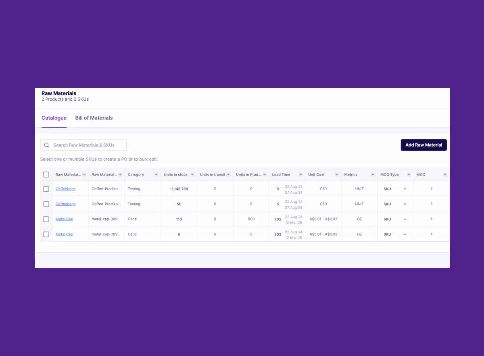Open filter icon on Units in Prod header

[x=265, y=175]
